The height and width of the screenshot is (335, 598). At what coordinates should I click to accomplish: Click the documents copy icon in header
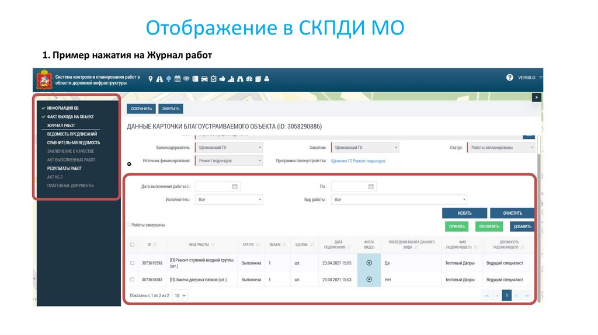[x=258, y=79]
